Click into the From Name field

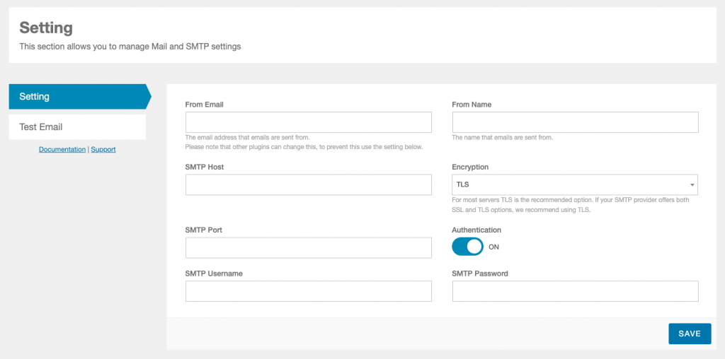click(x=575, y=122)
